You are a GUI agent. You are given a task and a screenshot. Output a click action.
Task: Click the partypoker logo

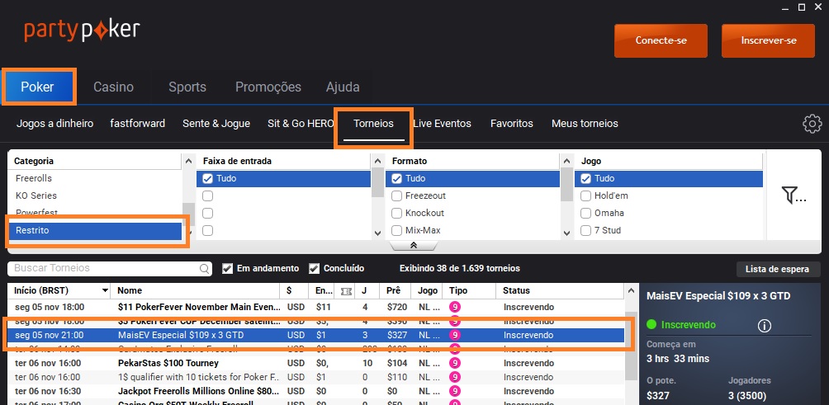pyautogui.click(x=82, y=31)
